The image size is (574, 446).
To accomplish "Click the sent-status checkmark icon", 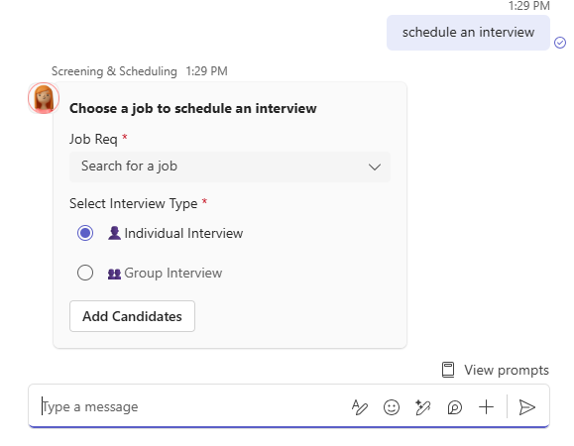I will (x=560, y=43).
